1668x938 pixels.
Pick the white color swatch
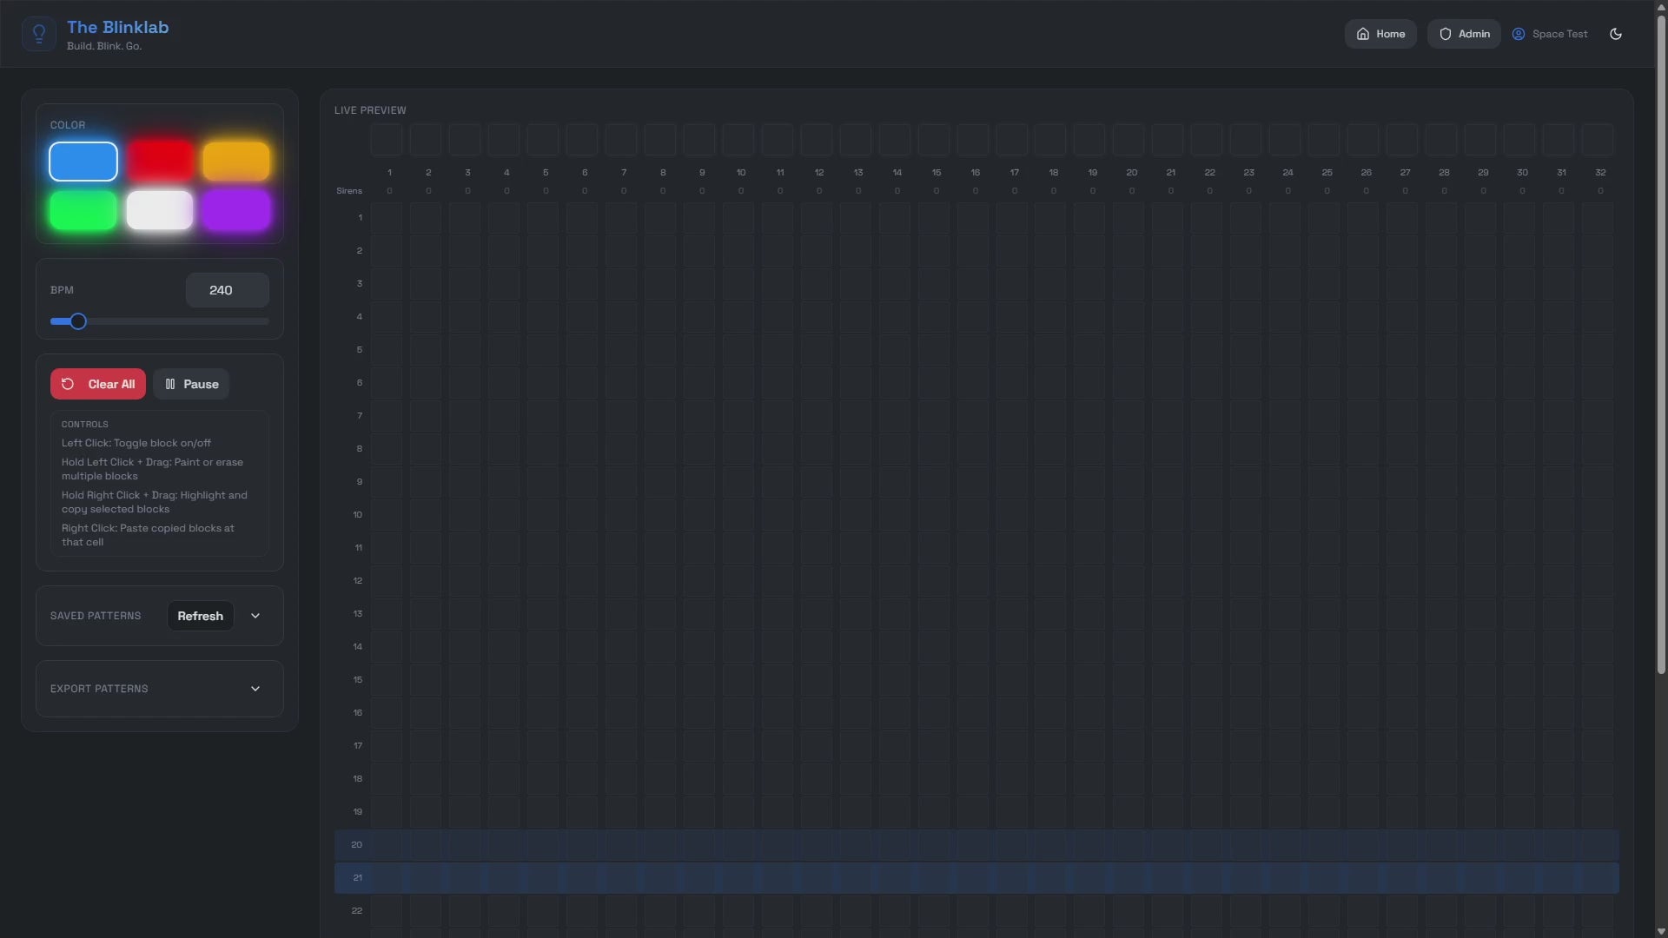(160, 210)
